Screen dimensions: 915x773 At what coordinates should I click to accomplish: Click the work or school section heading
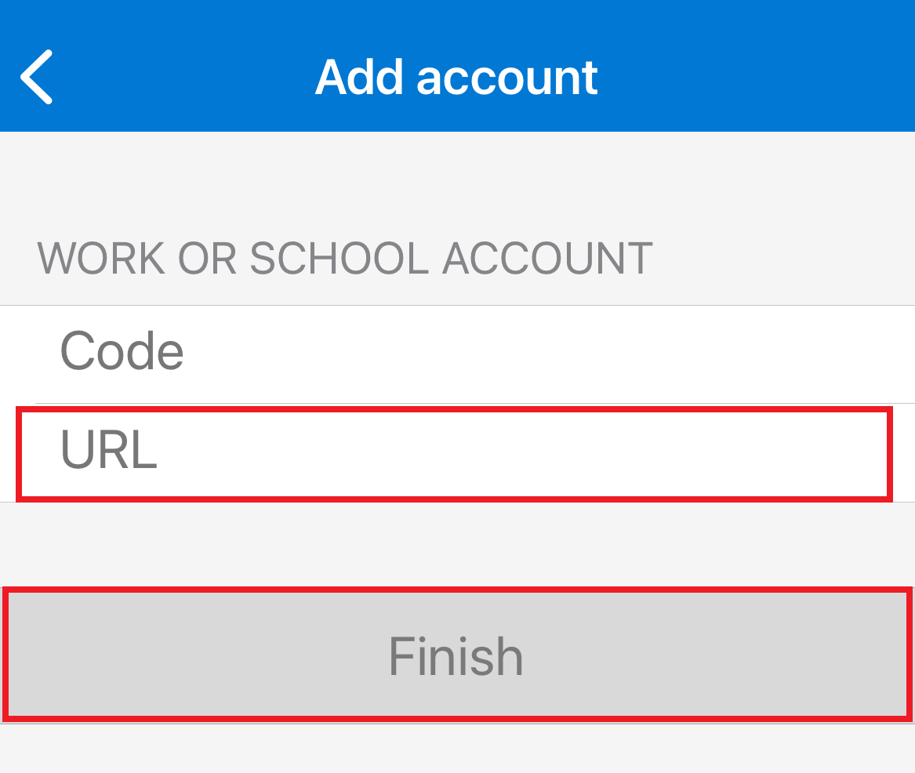point(345,258)
